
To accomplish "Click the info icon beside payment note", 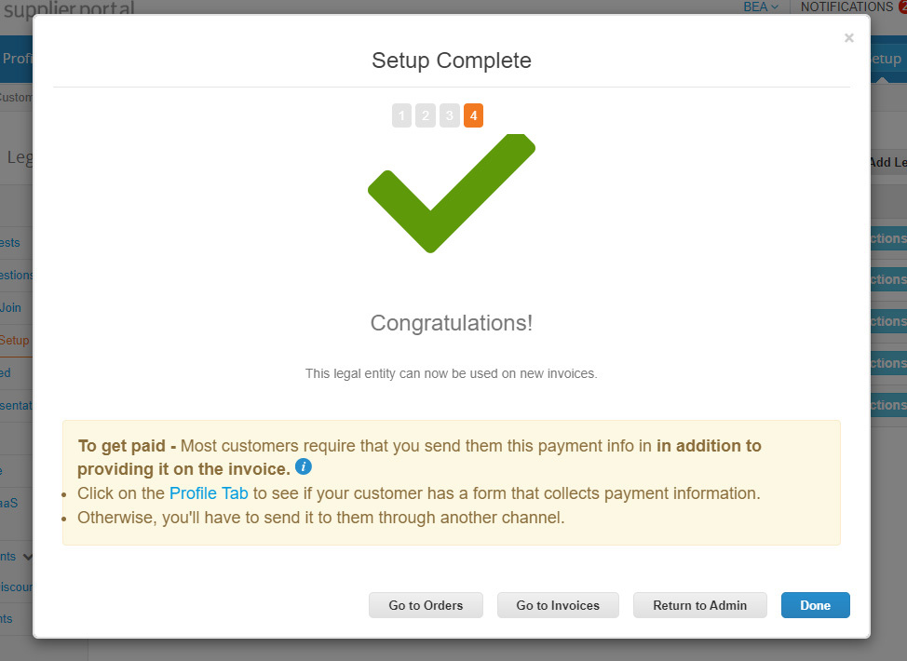I will [304, 466].
